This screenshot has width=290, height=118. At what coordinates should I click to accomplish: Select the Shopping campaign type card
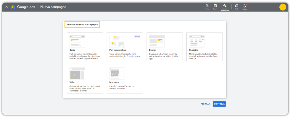[204, 47]
